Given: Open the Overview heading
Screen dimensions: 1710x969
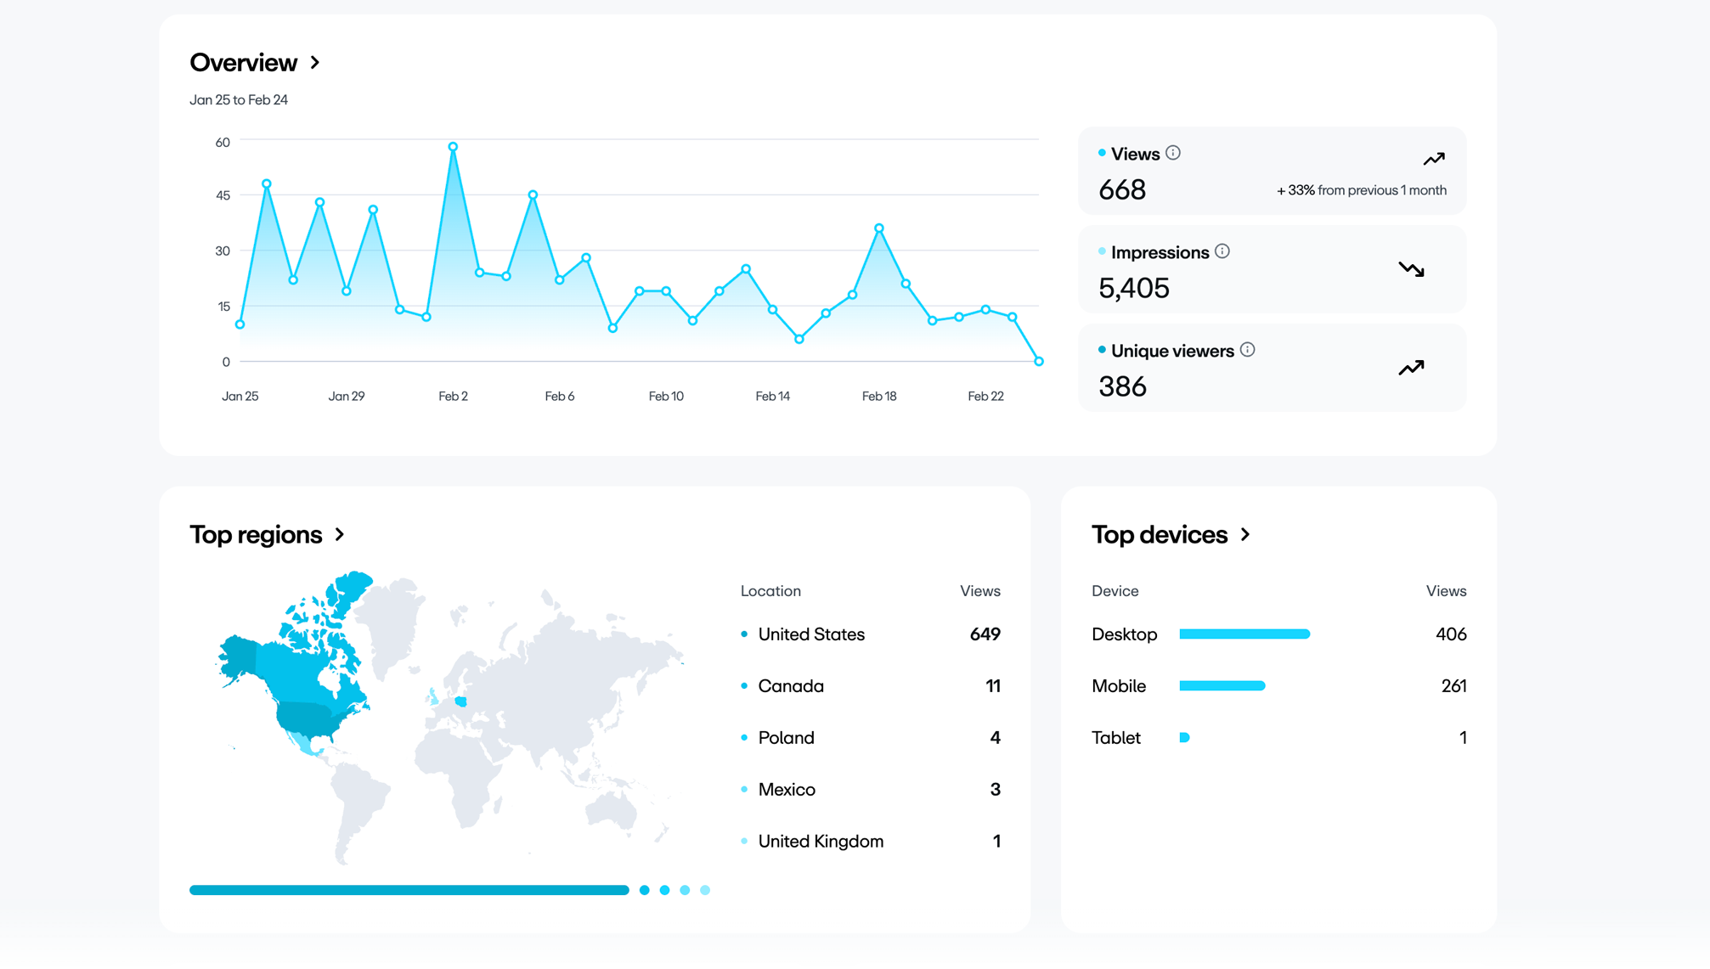Looking at the screenshot, I should 243,63.
